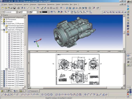Click the system clock showing 11:55
This screenshot has width=132, height=99.
129,87
